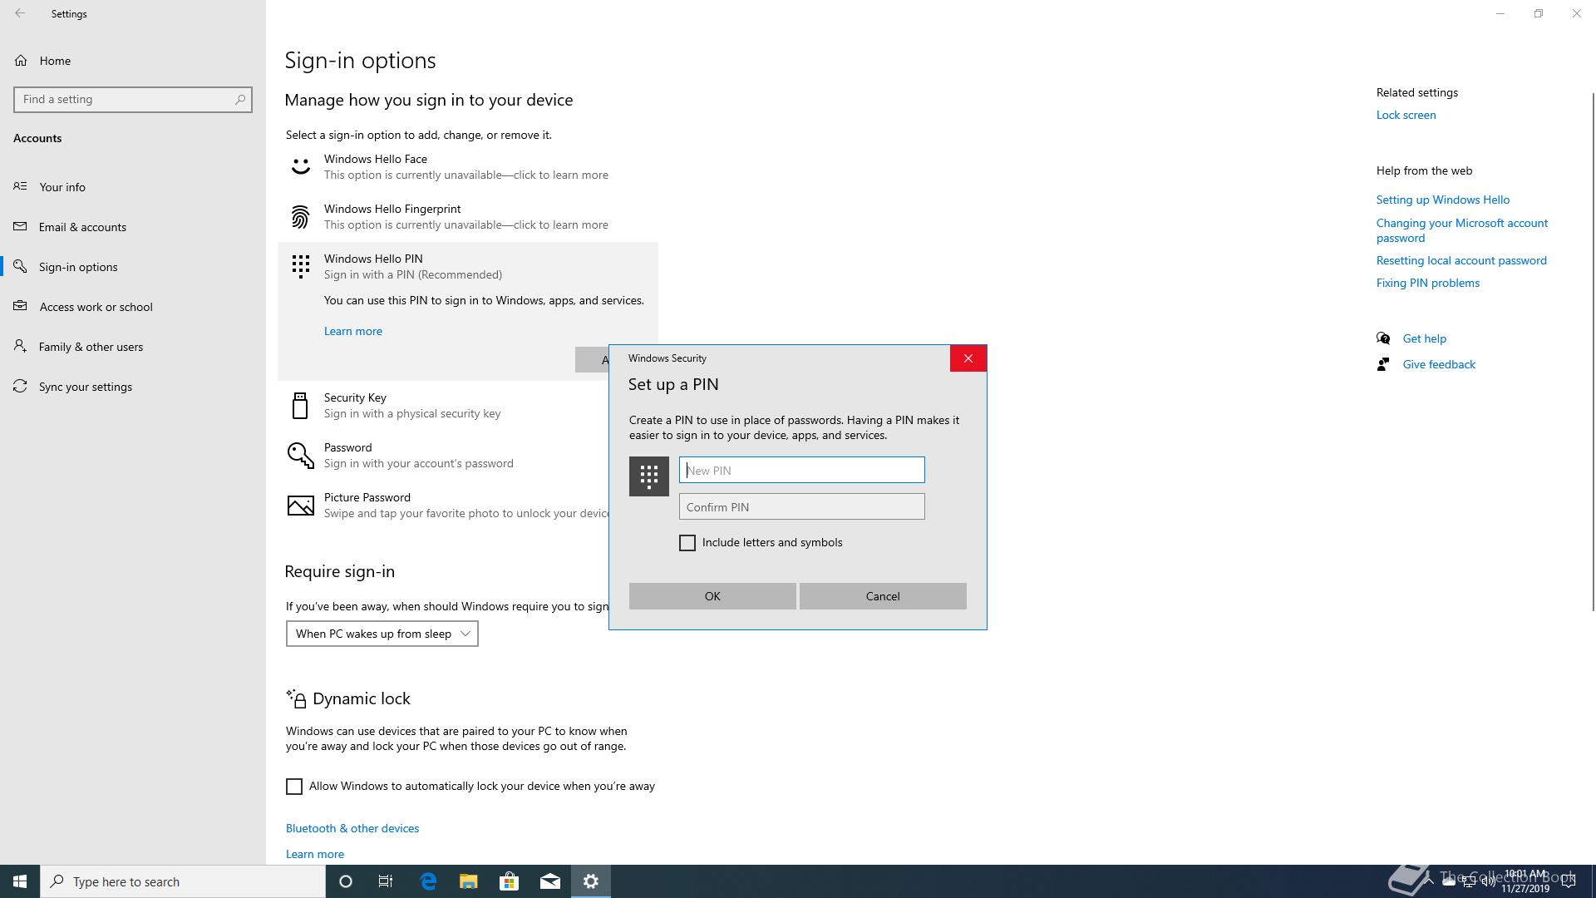Image resolution: width=1596 pixels, height=898 pixels.
Task: Click the Picture Password image icon
Action: (x=300, y=506)
